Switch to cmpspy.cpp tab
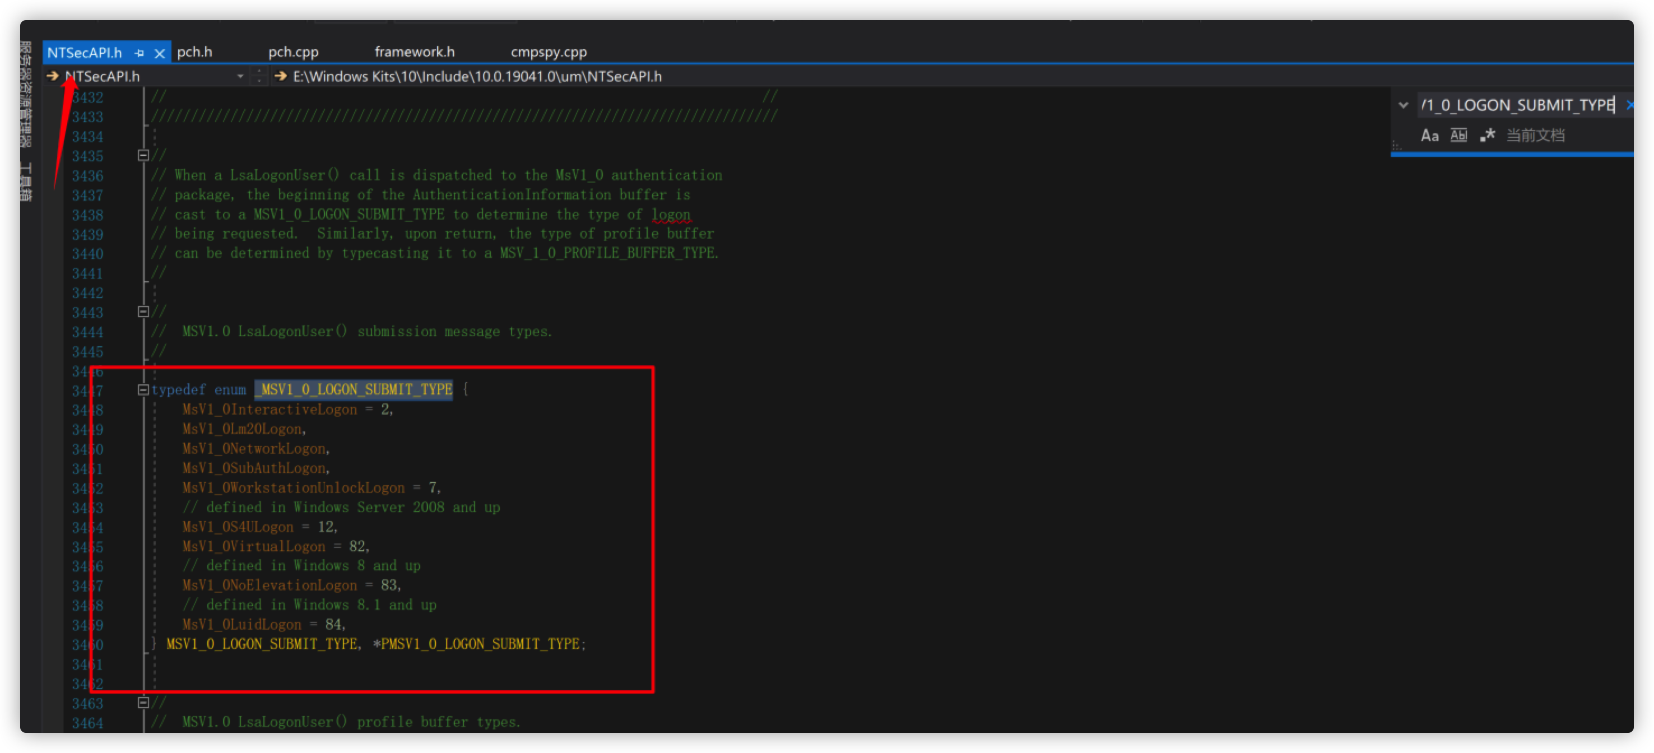This screenshot has height=753, width=1654. (x=549, y=53)
